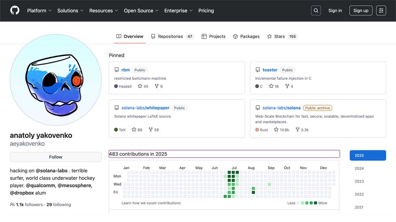
Task: Click the darkest green legend square
Action: coord(316,203)
